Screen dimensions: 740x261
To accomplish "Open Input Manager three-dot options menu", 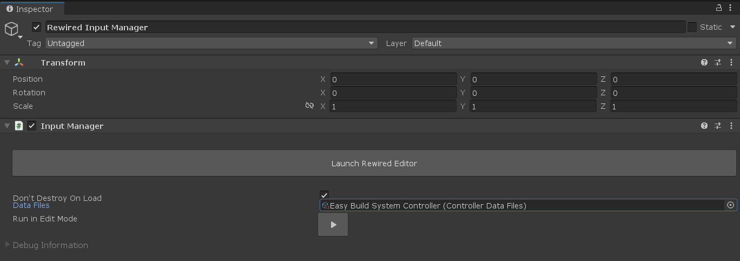I will click(x=731, y=126).
